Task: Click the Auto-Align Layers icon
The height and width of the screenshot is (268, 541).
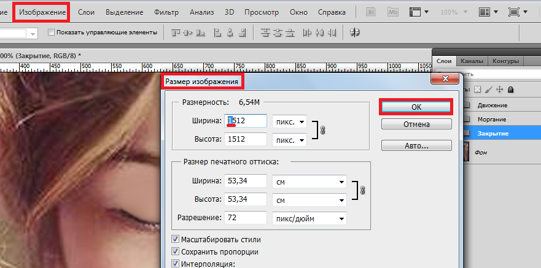Action: pos(355,33)
